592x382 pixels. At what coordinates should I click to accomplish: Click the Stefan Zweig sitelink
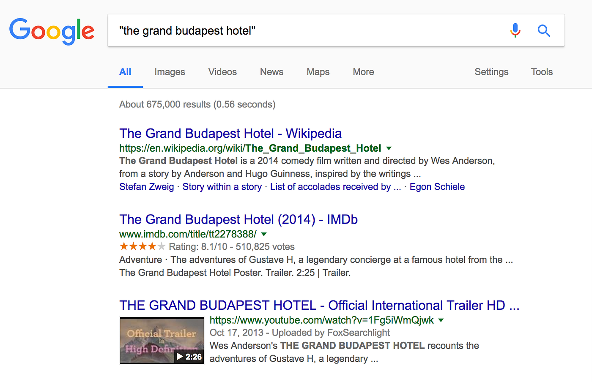(146, 186)
